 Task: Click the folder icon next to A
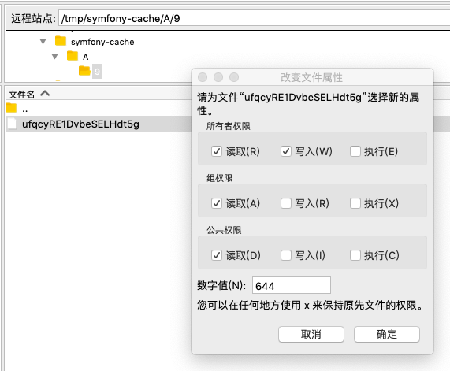(73, 56)
